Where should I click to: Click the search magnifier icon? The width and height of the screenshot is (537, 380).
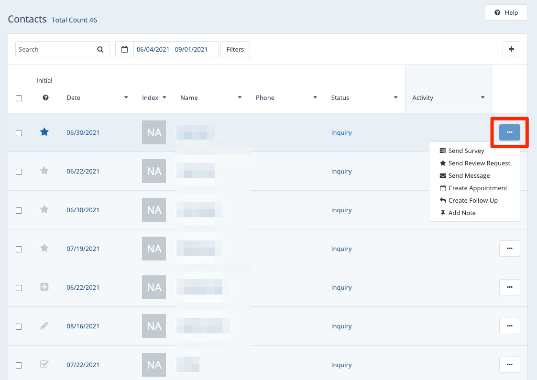[100, 49]
